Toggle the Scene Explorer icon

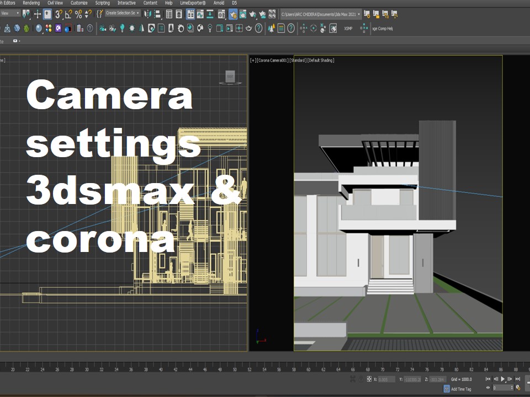pos(169,14)
